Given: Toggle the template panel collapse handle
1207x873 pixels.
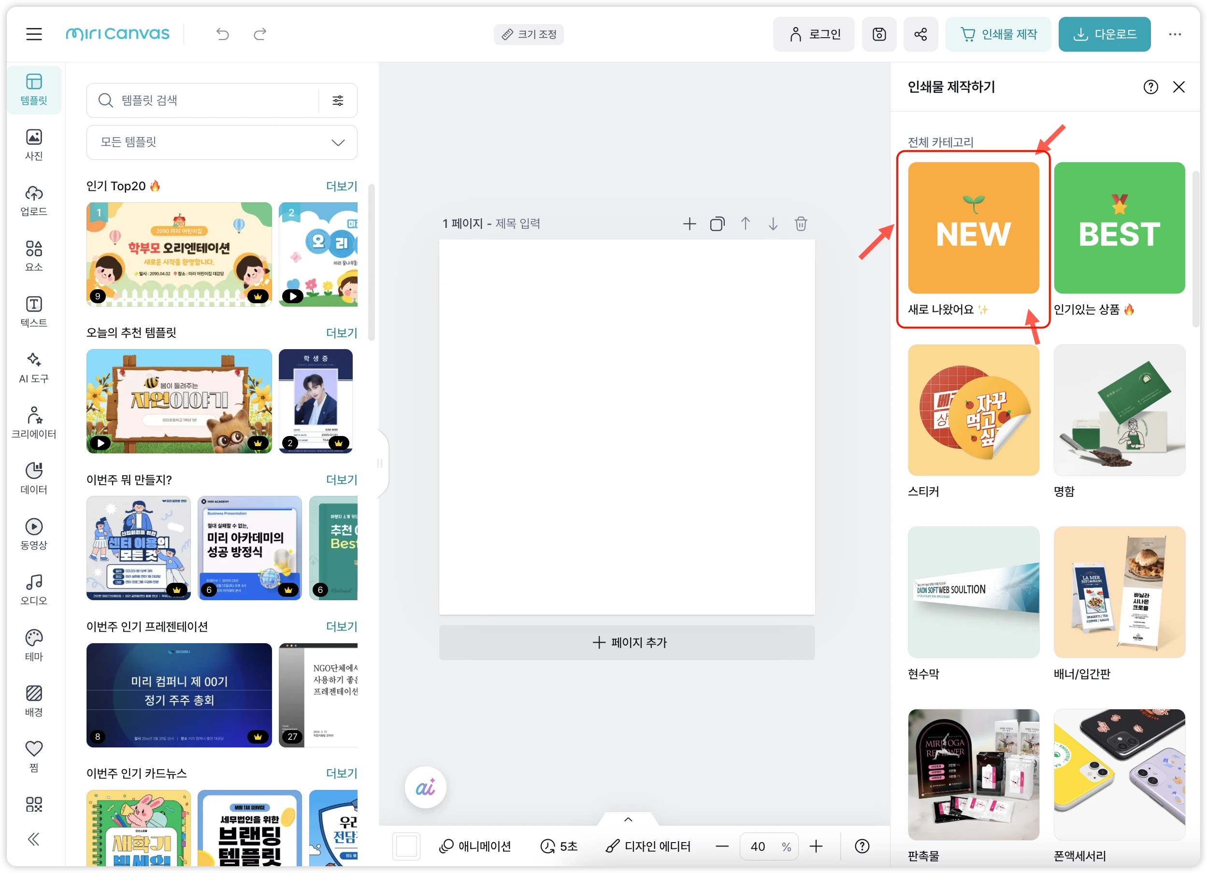Looking at the screenshot, I should pos(380,464).
